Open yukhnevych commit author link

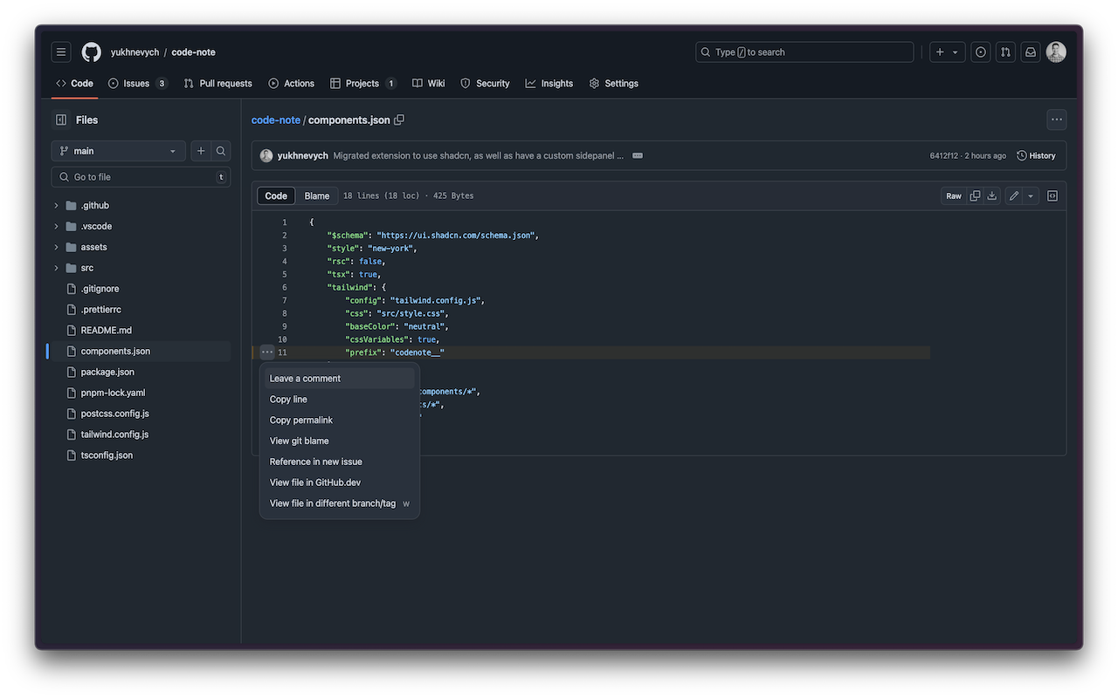303,156
